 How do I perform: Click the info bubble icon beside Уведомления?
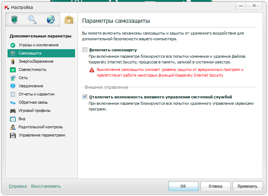13,86
